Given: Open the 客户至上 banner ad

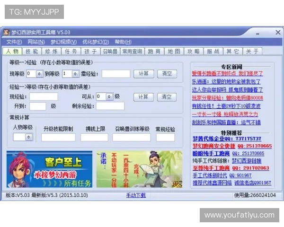Looking at the screenshot, I should (x=49, y=169).
